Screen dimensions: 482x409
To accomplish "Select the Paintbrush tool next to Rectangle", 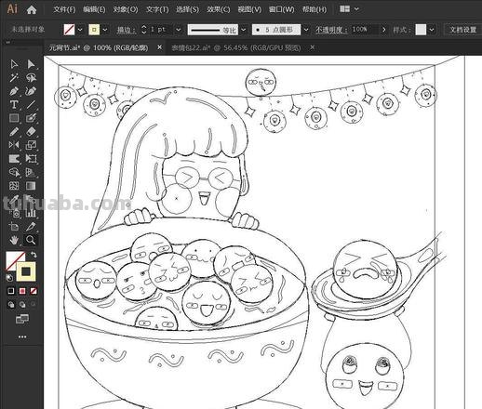I will [x=31, y=118].
